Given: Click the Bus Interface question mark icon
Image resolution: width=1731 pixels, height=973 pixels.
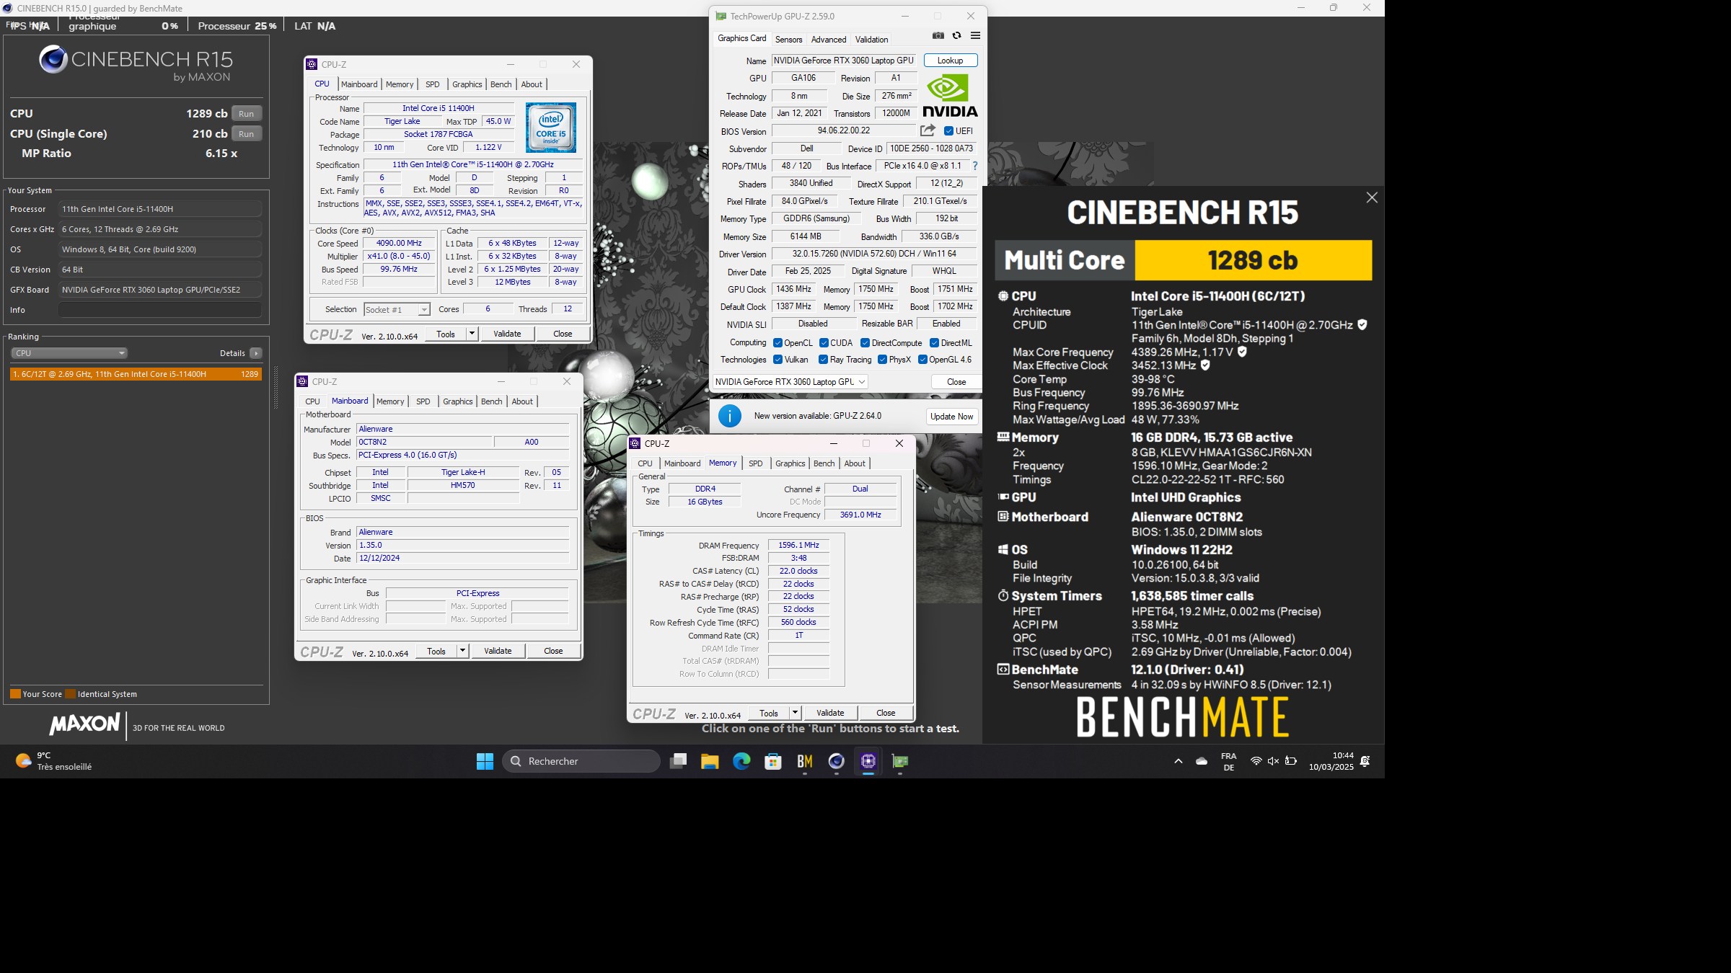Looking at the screenshot, I should tap(974, 166).
